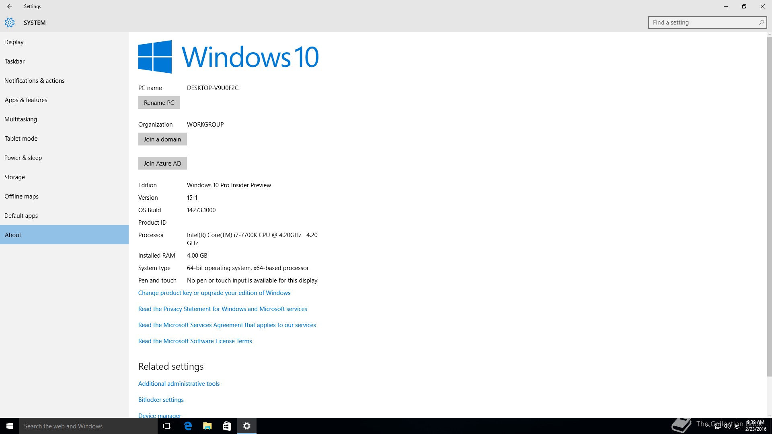
Task: Open Storage settings page
Action: (x=64, y=177)
